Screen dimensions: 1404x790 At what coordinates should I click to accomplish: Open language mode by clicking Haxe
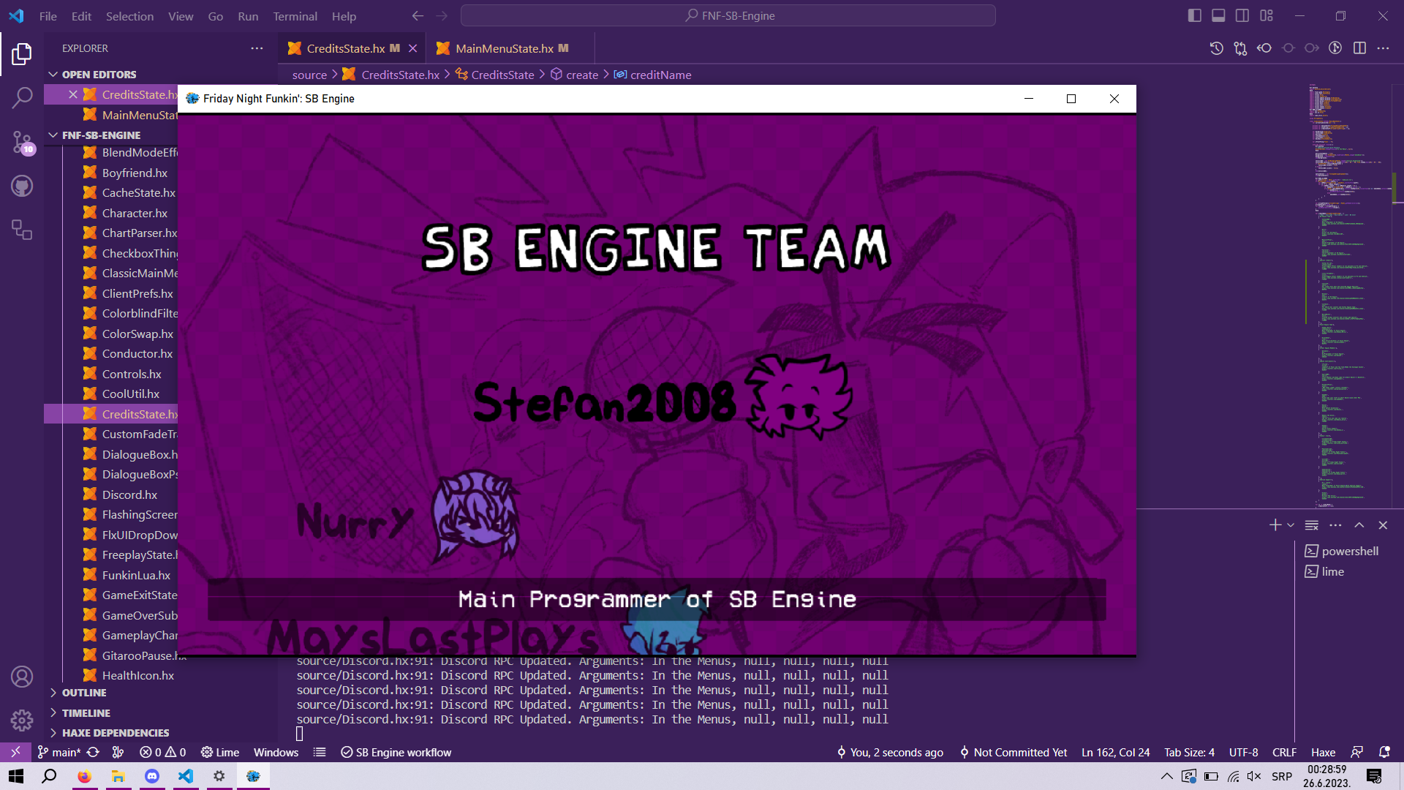[1322, 752]
